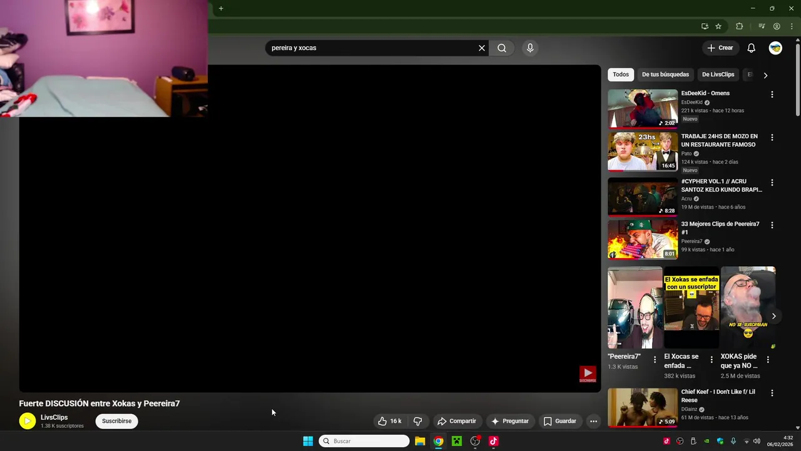This screenshot has height=451, width=801.
Task: Select the Todos filter chip
Action: [621, 75]
